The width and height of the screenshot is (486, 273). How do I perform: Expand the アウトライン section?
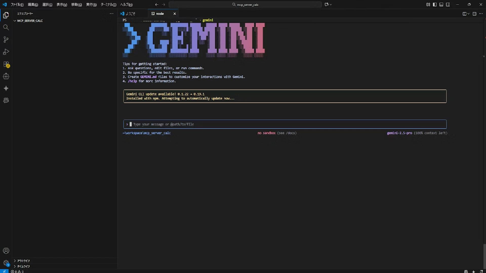[65, 261]
